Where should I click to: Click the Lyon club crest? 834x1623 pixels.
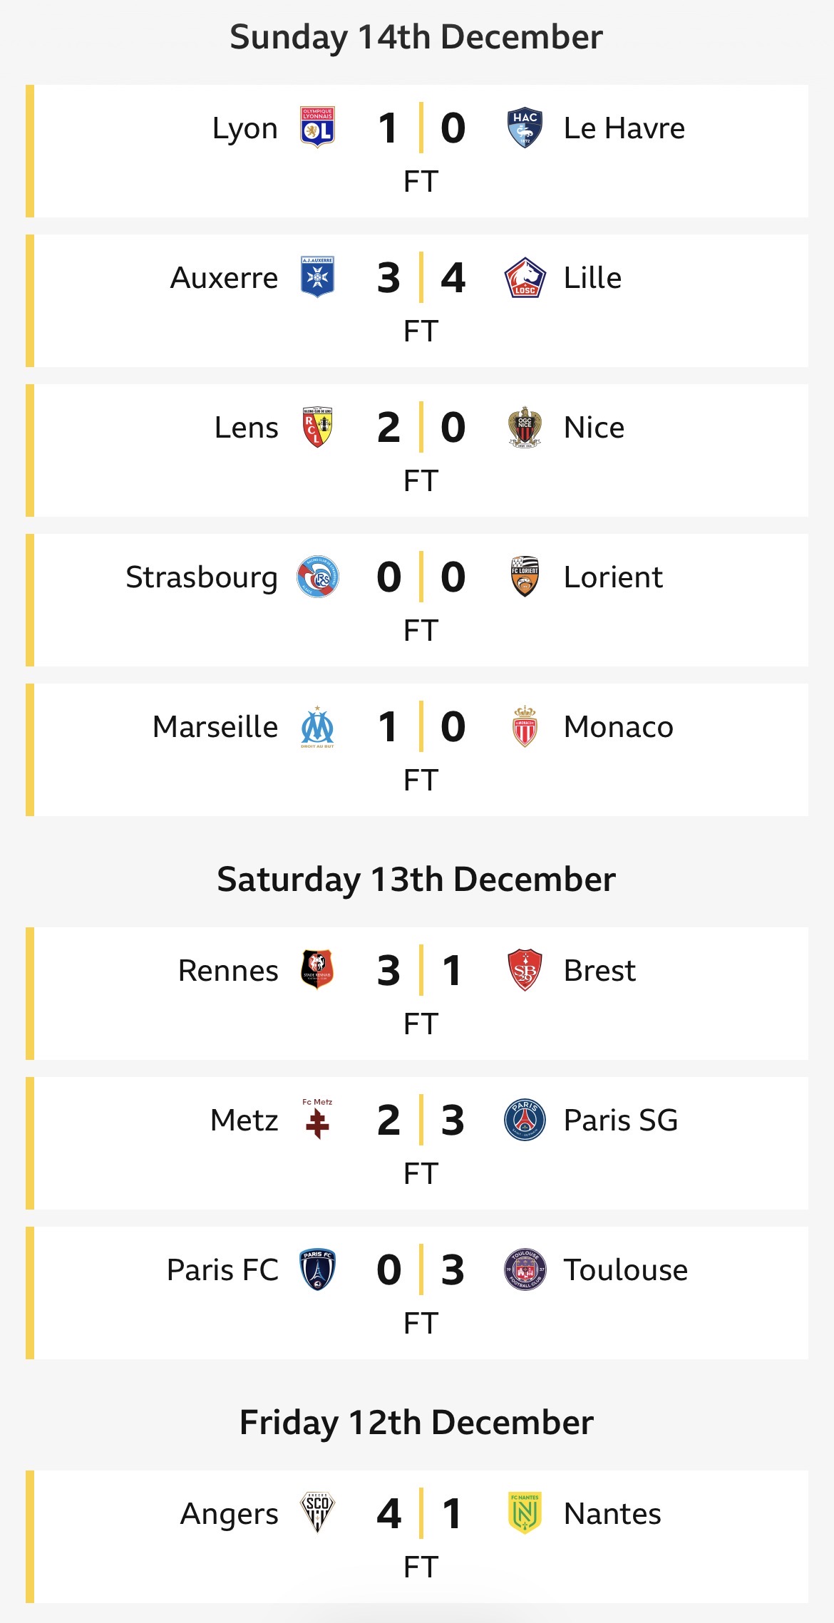tap(317, 128)
